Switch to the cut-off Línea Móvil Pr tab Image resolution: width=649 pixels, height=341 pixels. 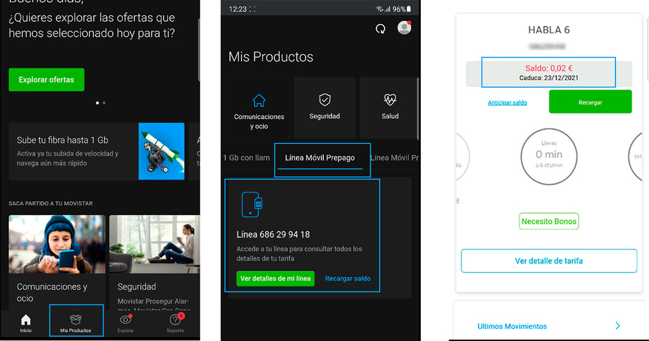tap(394, 158)
